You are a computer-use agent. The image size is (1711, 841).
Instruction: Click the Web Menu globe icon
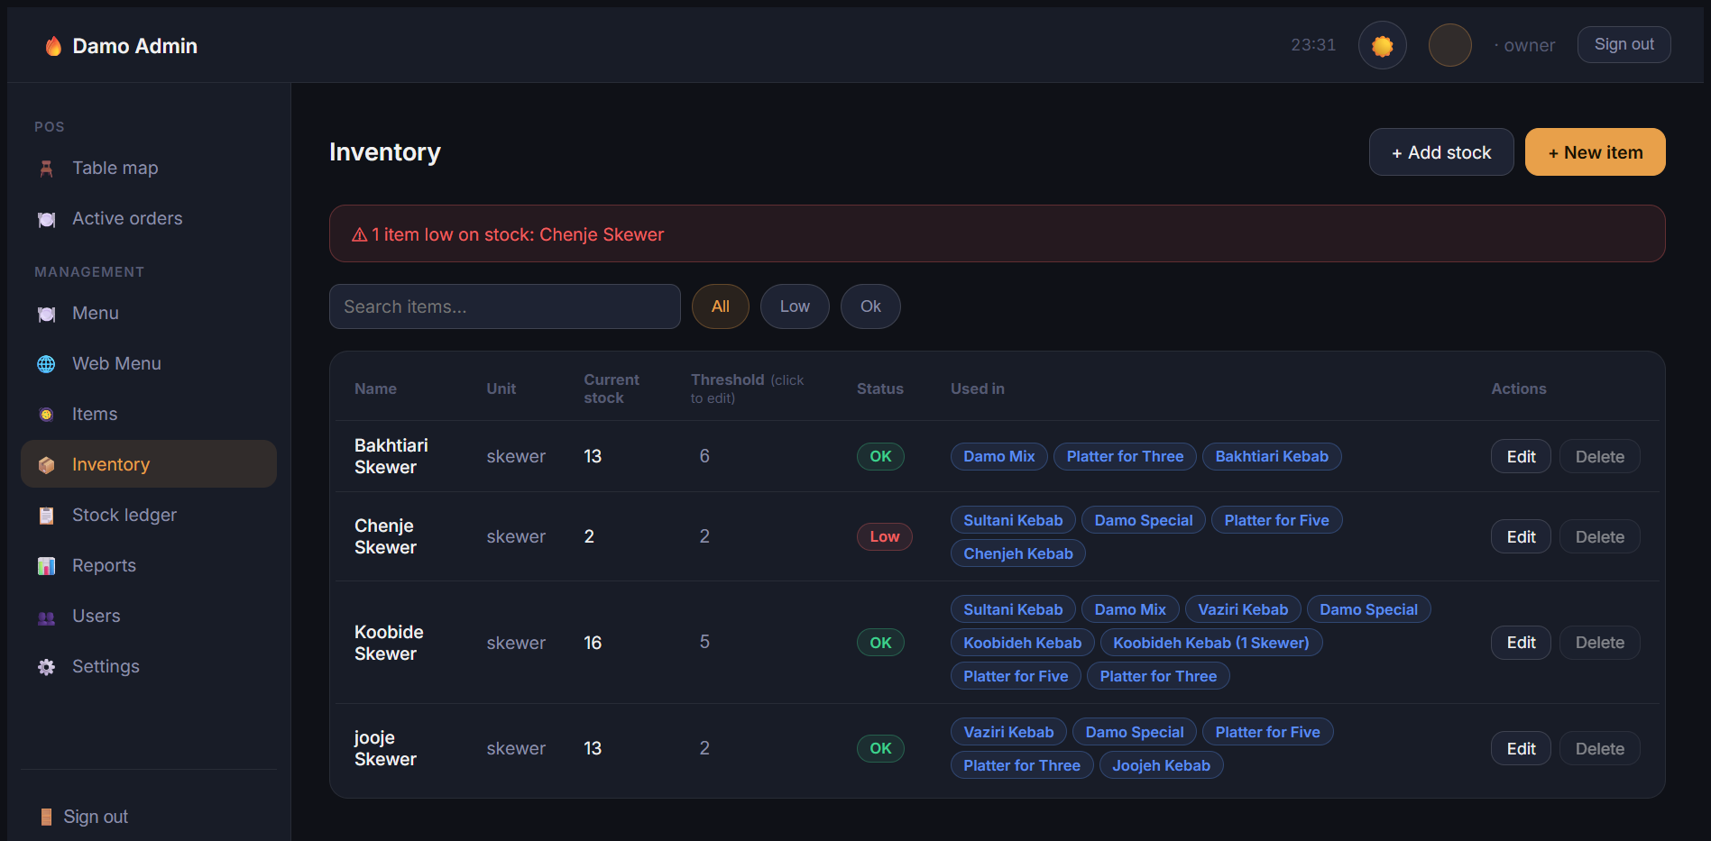pos(46,364)
